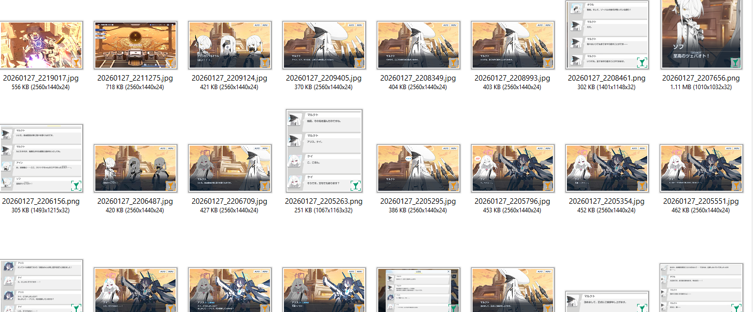Viewport: 753px width, 312px height.
Task: Click file name 20260127_2208461.png
Action: click(607, 78)
